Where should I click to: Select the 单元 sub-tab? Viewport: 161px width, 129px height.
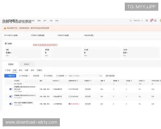point(21,70)
